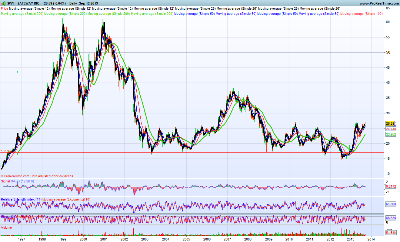This screenshot has width=400, height=242.
Task: Click the 45 price axis label
Action: tap(388, 67)
